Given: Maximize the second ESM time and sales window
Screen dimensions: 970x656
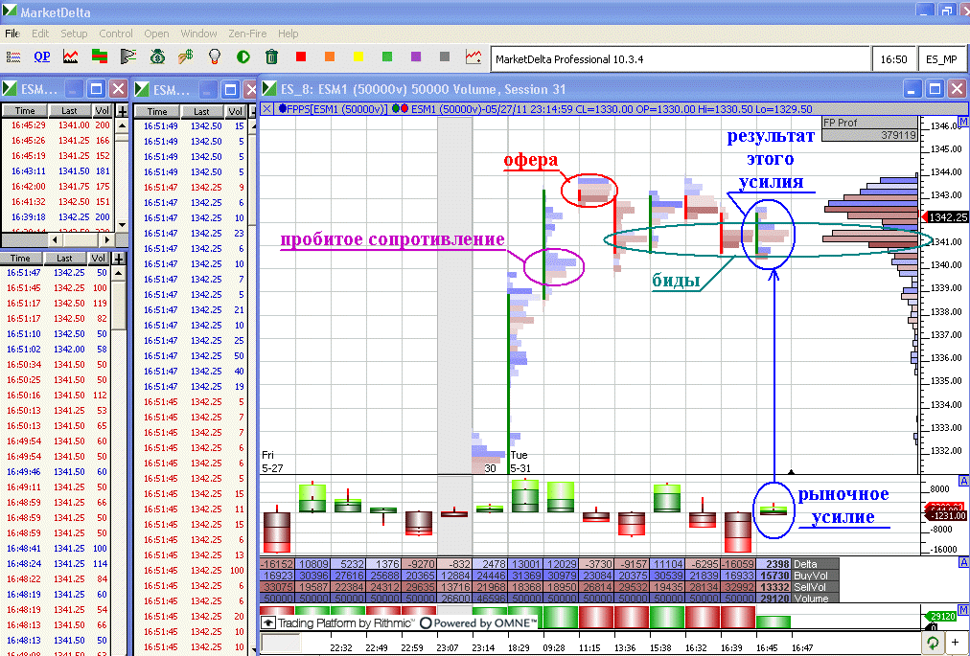Looking at the screenshot, I should pos(230,90).
